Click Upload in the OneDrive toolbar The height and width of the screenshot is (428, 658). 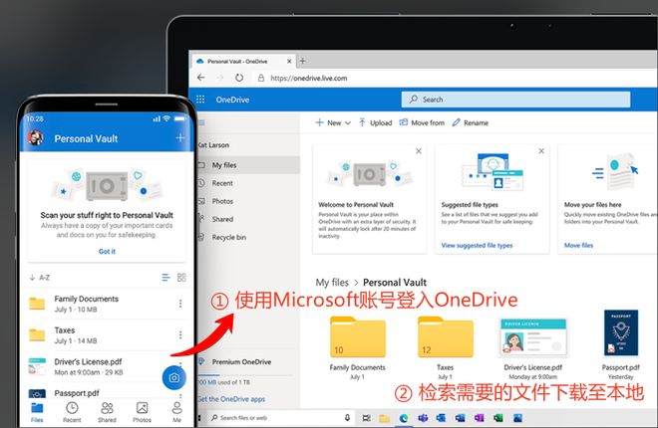[x=376, y=122]
